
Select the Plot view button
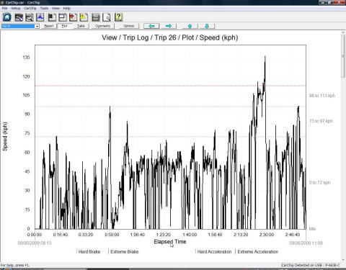pyautogui.click(x=65, y=26)
